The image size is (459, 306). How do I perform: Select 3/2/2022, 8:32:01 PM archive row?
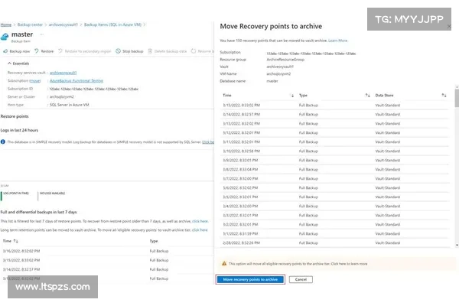point(334,224)
